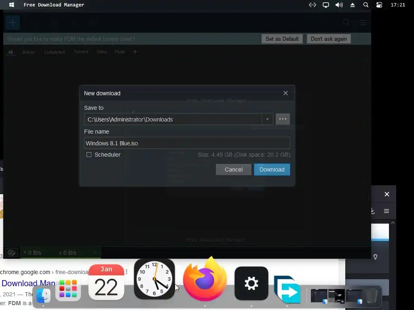Open Download Manager link in browser results
Image resolution: width=414 pixels, height=310 pixels.
pyautogui.click(x=28, y=283)
